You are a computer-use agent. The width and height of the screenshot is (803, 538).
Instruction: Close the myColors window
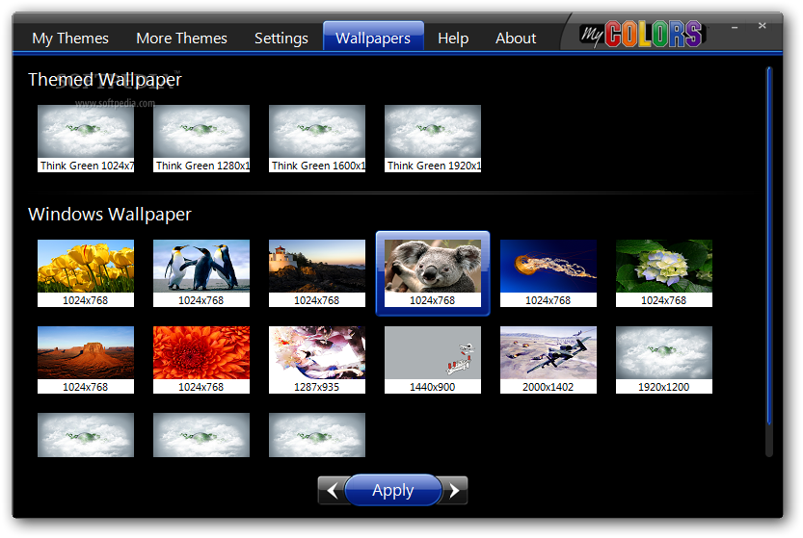[762, 26]
